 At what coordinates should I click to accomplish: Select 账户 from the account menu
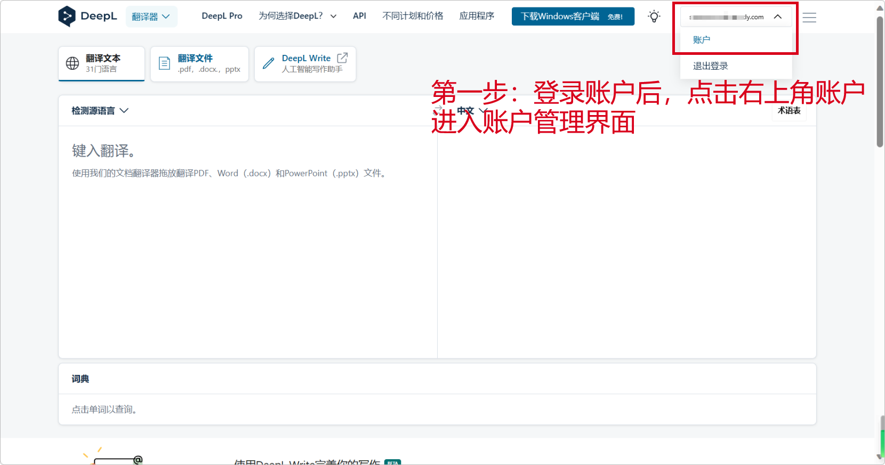pos(702,40)
